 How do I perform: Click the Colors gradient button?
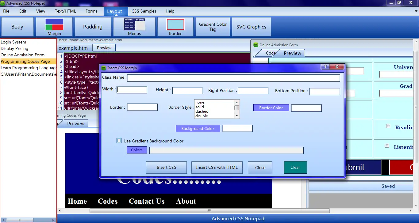(x=137, y=150)
